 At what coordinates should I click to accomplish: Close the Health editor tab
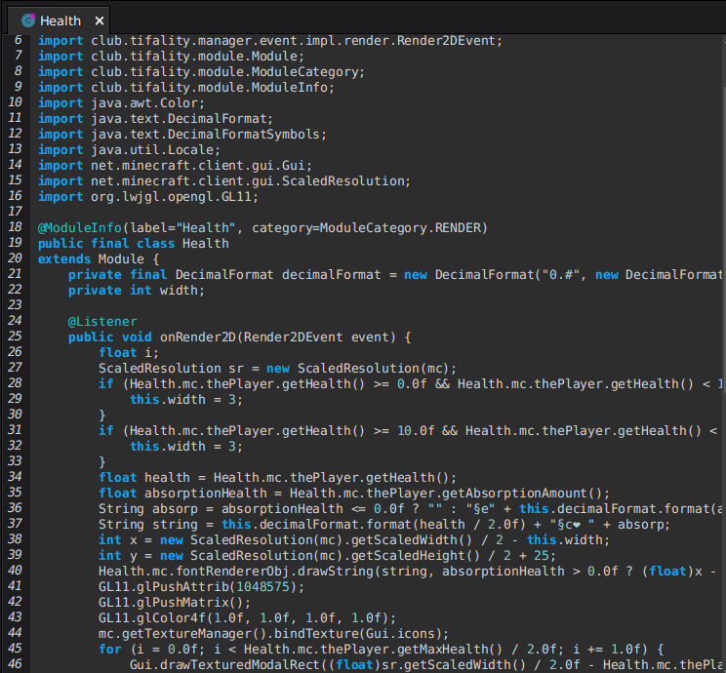tap(100, 20)
